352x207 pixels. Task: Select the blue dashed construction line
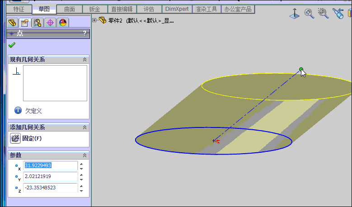pyautogui.click(x=257, y=105)
